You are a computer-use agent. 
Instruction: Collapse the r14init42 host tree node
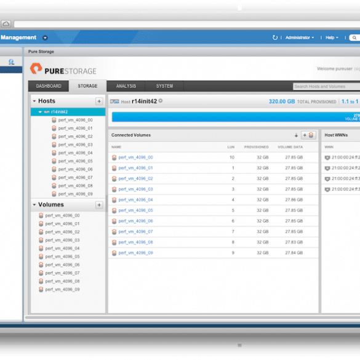[x=40, y=112]
